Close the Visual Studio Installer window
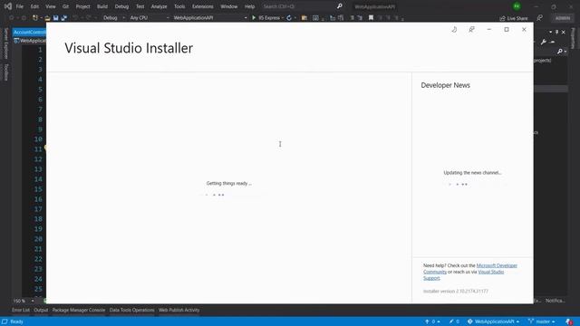580x326 pixels. pyautogui.click(x=524, y=30)
